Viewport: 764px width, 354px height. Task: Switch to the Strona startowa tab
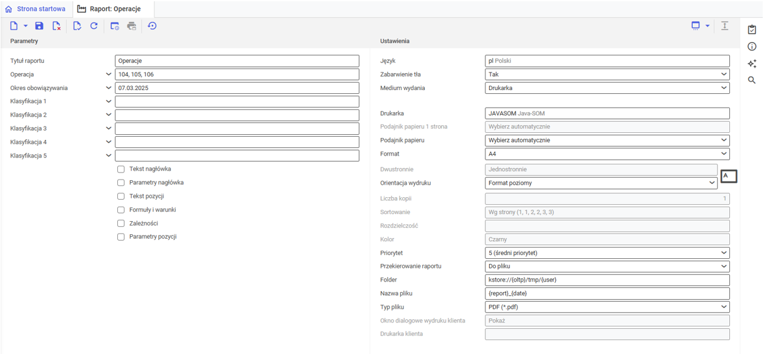coord(35,9)
